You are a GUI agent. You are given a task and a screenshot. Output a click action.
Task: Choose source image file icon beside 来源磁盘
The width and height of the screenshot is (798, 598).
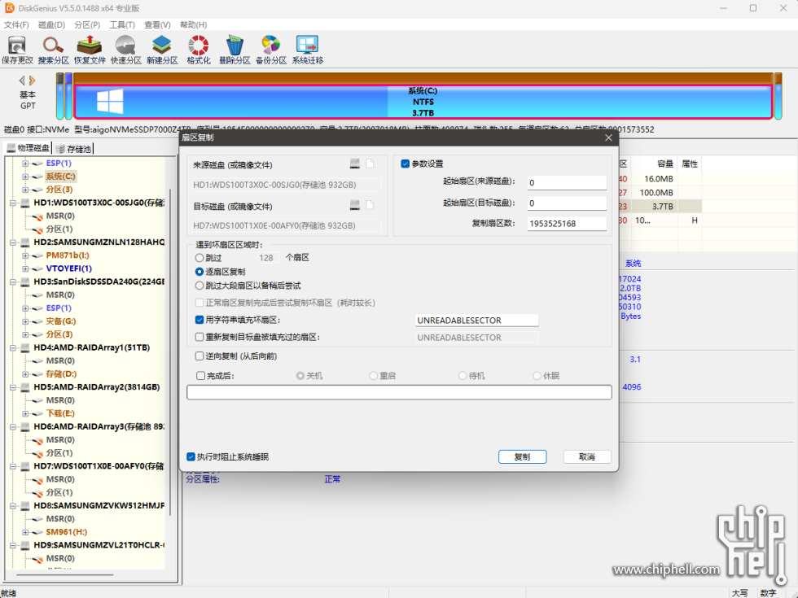coord(370,164)
